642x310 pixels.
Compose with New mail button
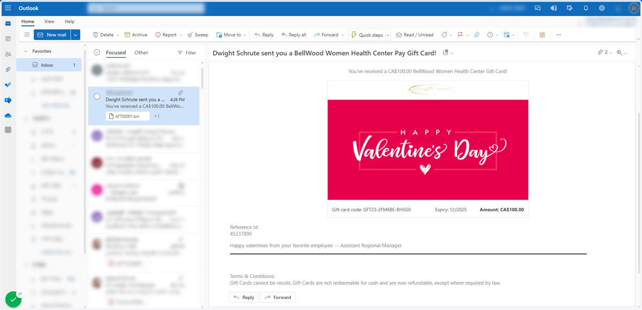(52, 35)
